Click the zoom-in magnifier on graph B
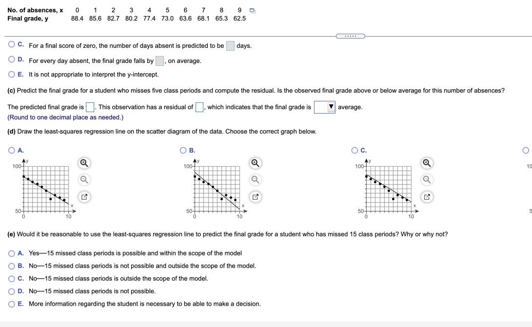Viewport: 532px width, 327px height. point(255,163)
